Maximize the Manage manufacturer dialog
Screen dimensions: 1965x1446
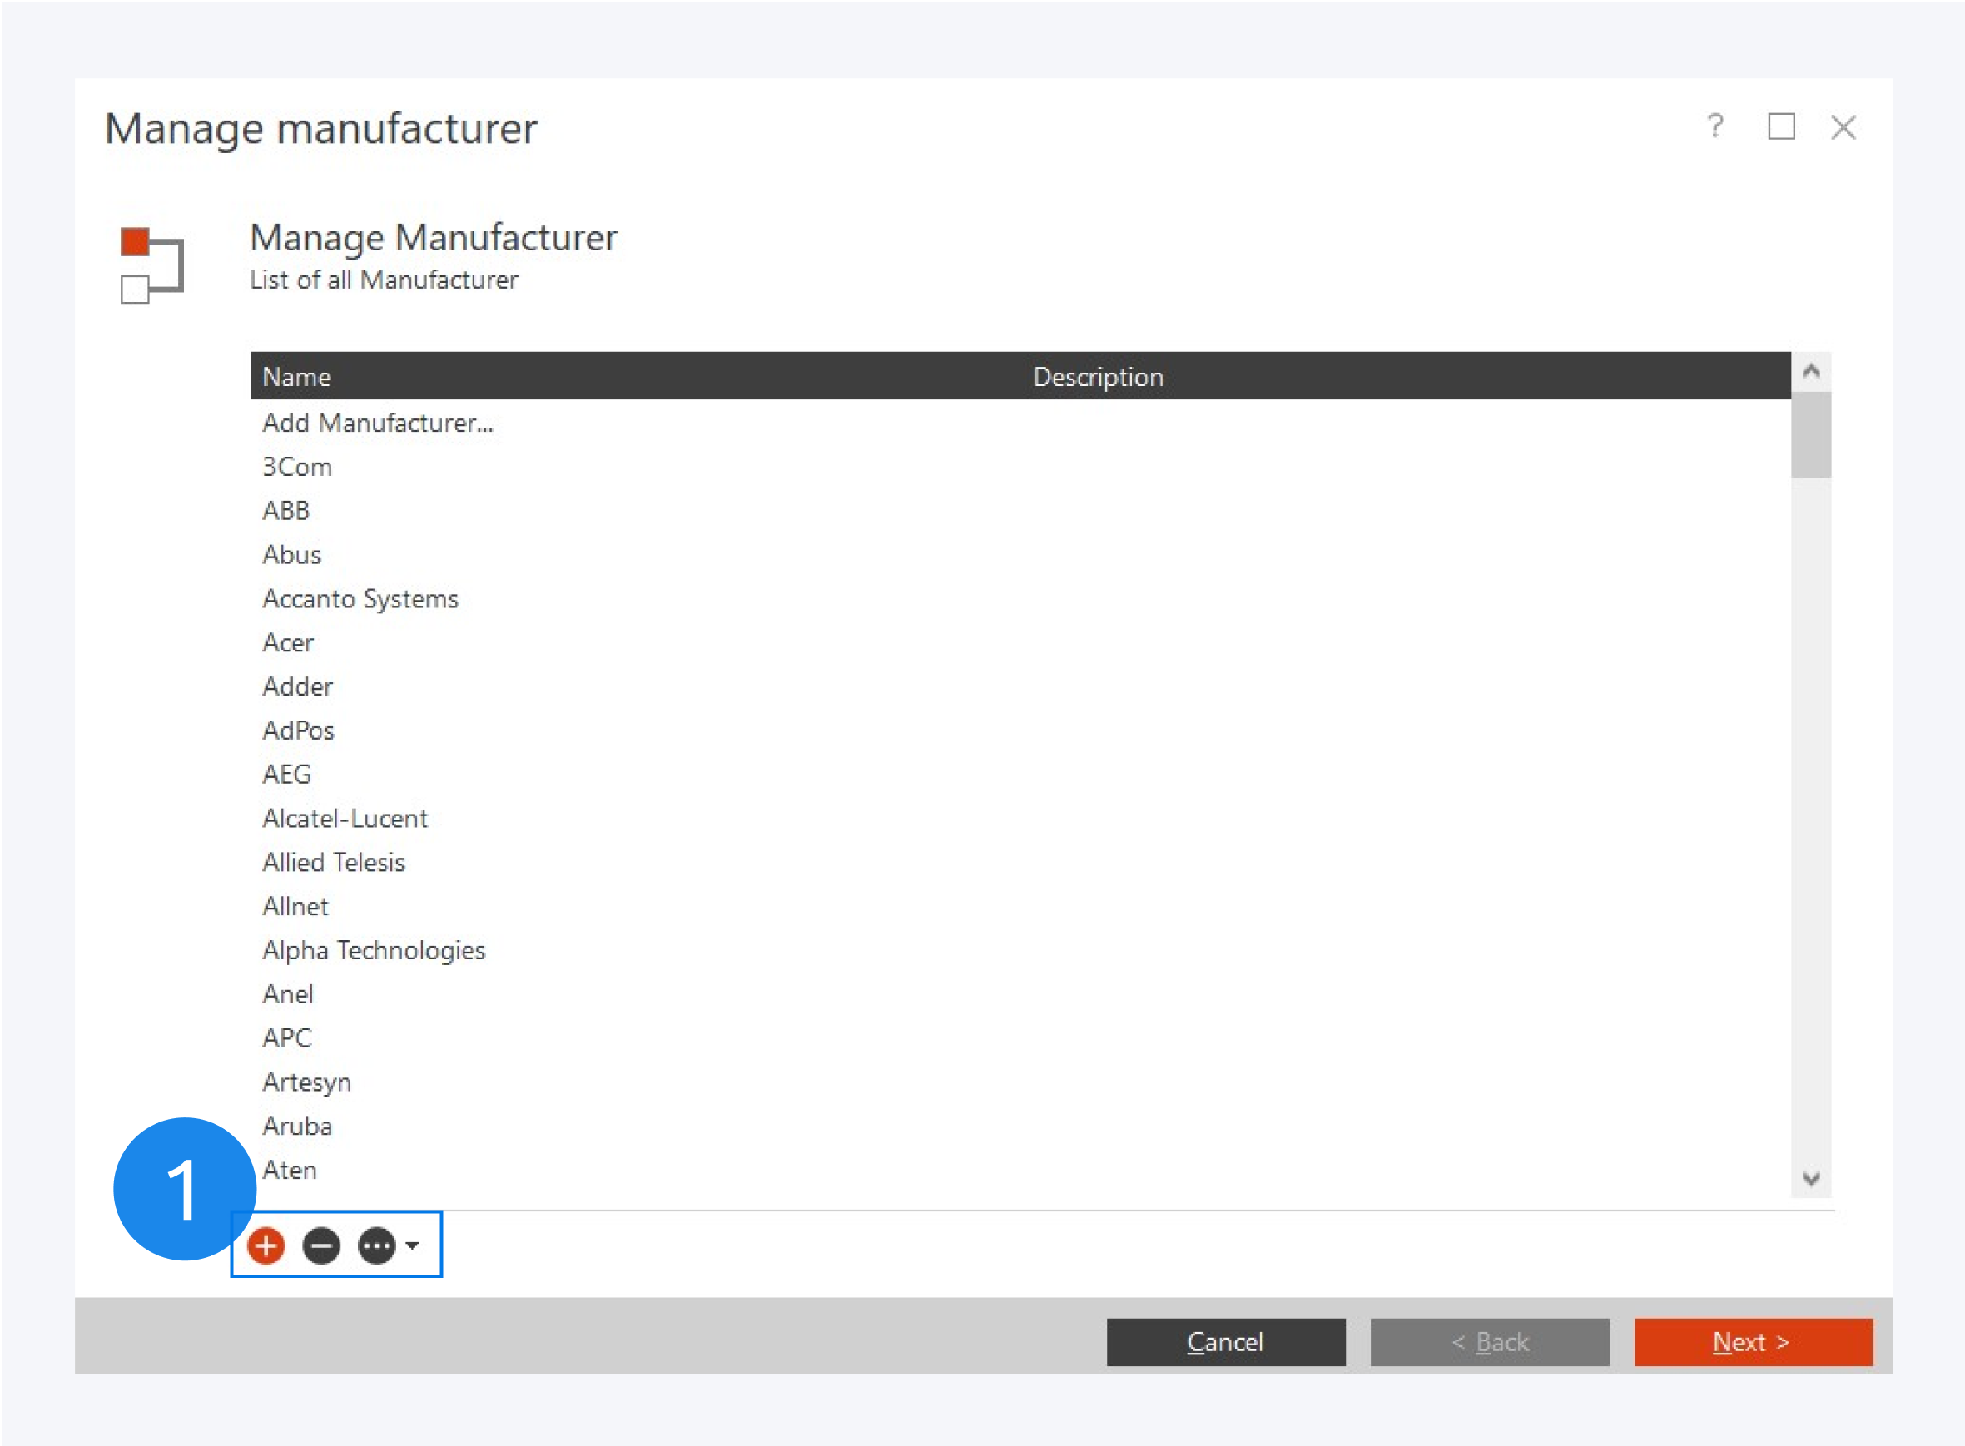coord(1781,127)
